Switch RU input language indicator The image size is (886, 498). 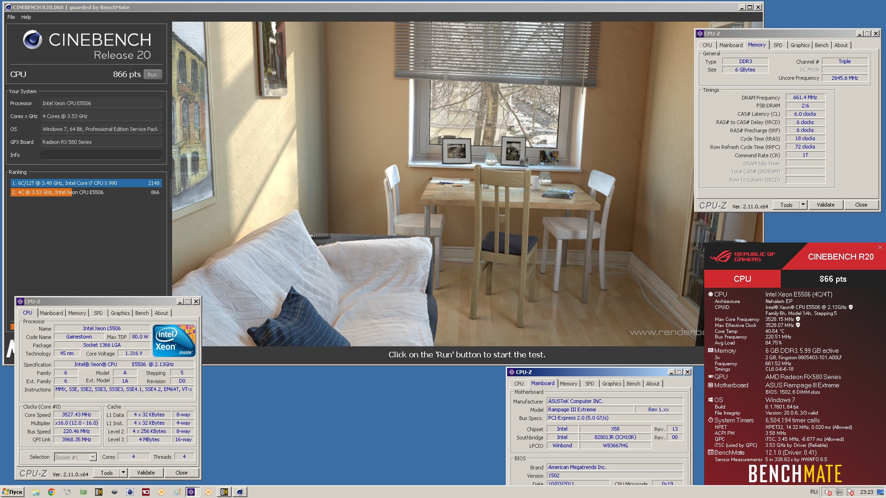(814, 492)
